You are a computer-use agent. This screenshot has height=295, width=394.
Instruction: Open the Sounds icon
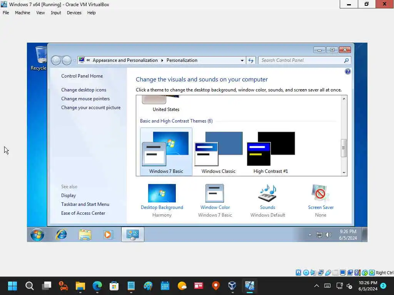268,193
